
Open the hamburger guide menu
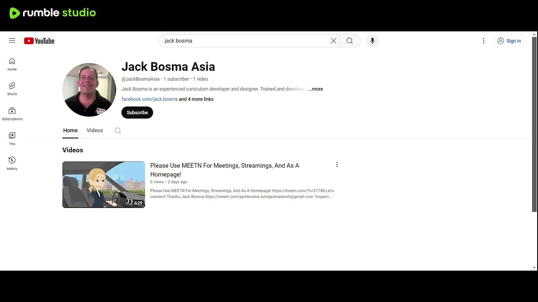pos(12,41)
